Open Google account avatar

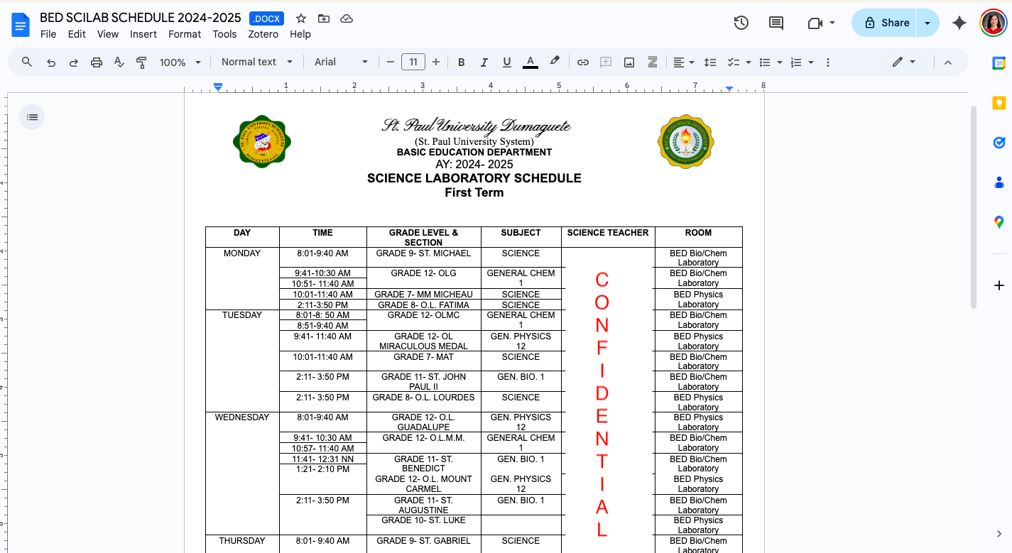(993, 23)
